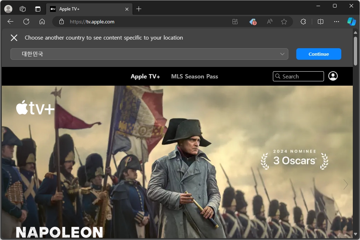Click the vertical scrollbar thumb
Viewport: 360px width, 240px height.
tap(355, 51)
